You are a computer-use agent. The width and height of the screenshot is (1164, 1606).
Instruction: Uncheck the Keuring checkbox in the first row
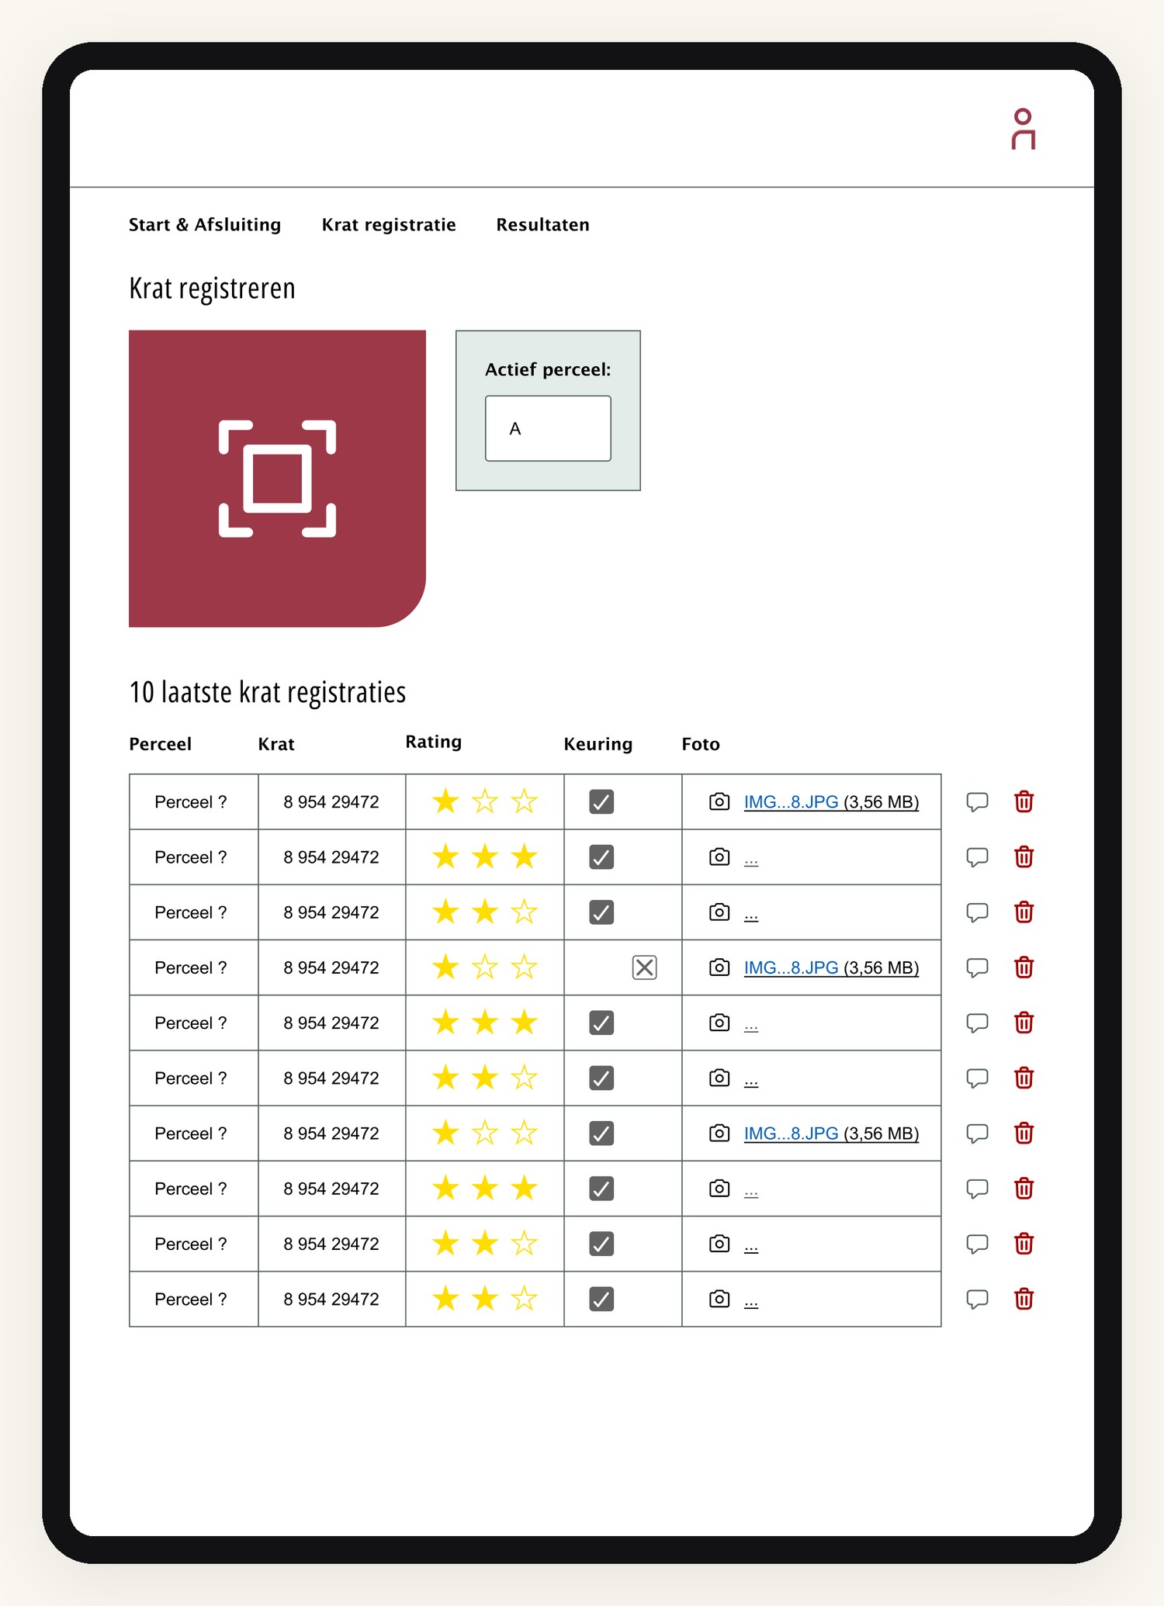[x=601, y=801]
